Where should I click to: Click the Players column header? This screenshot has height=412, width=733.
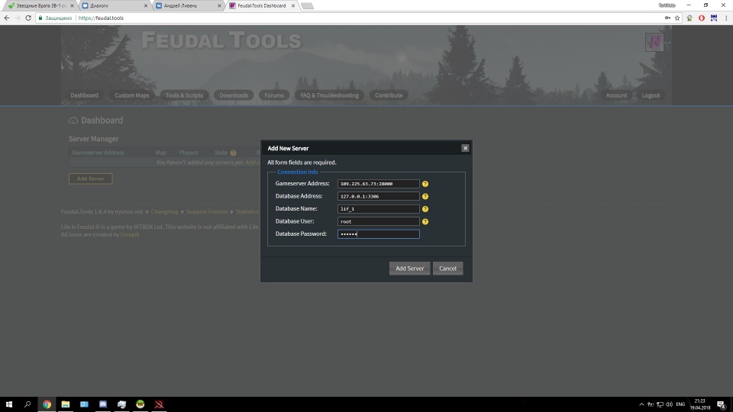189,153
